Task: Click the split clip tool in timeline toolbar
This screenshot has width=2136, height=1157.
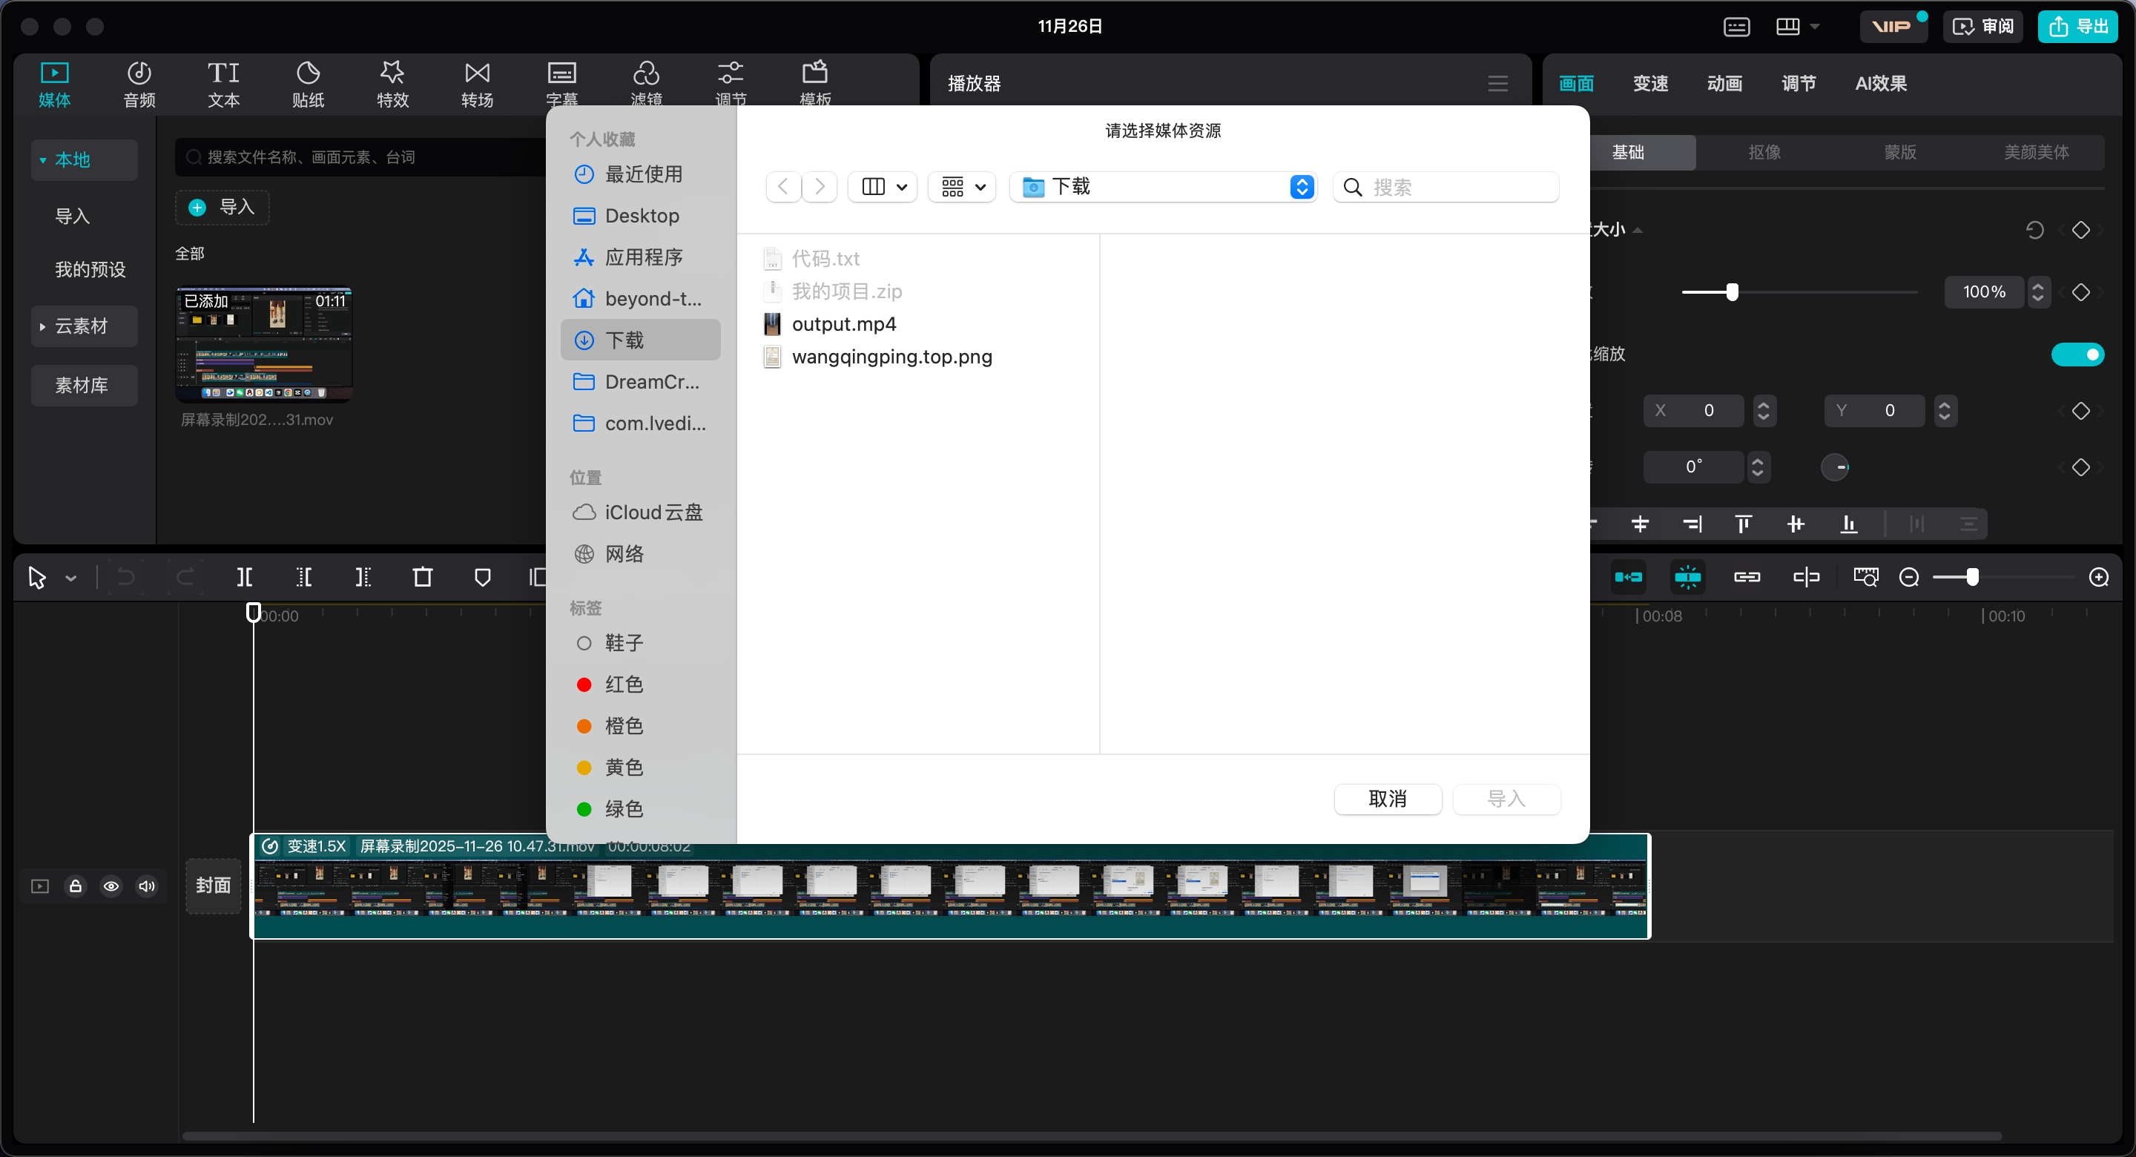Action: click(x=245, y=577)
